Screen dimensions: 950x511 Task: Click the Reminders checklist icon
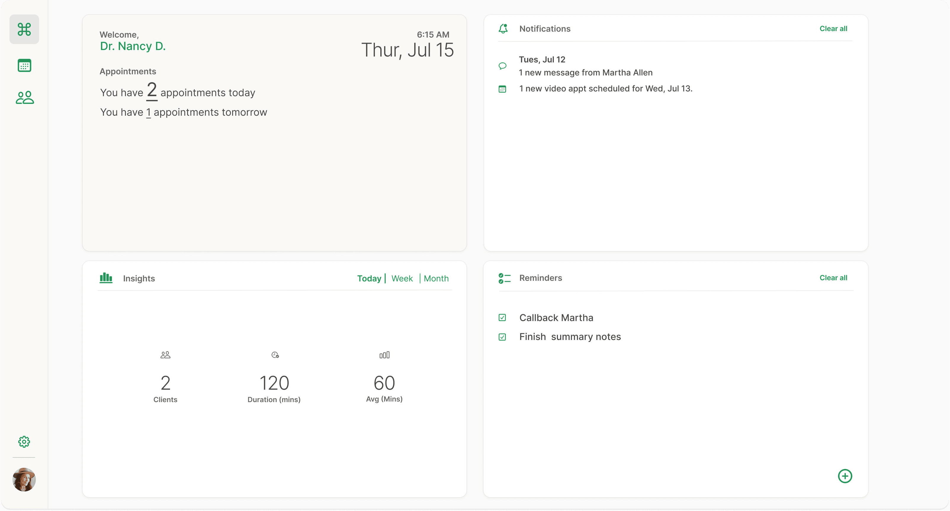504,278
